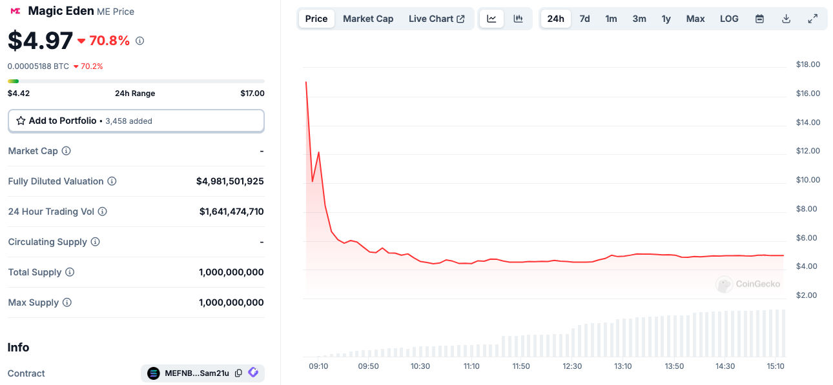
Task: Select the 24h time range
Action: click(x=555, y=19)
